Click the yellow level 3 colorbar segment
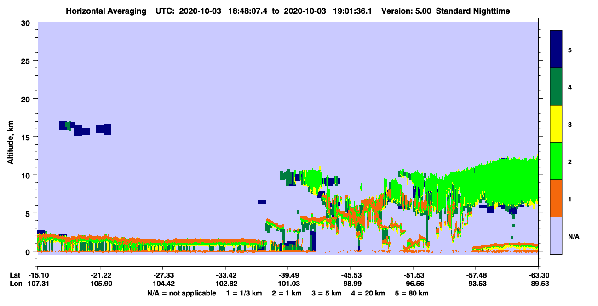 (556, 124)
